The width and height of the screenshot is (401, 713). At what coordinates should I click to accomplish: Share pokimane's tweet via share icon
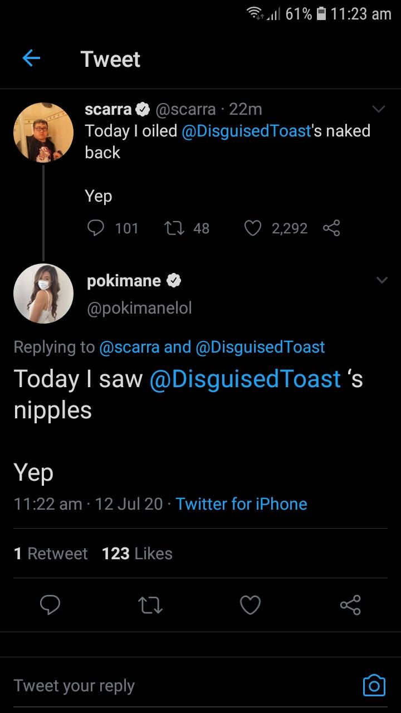(x=350, y=605)
